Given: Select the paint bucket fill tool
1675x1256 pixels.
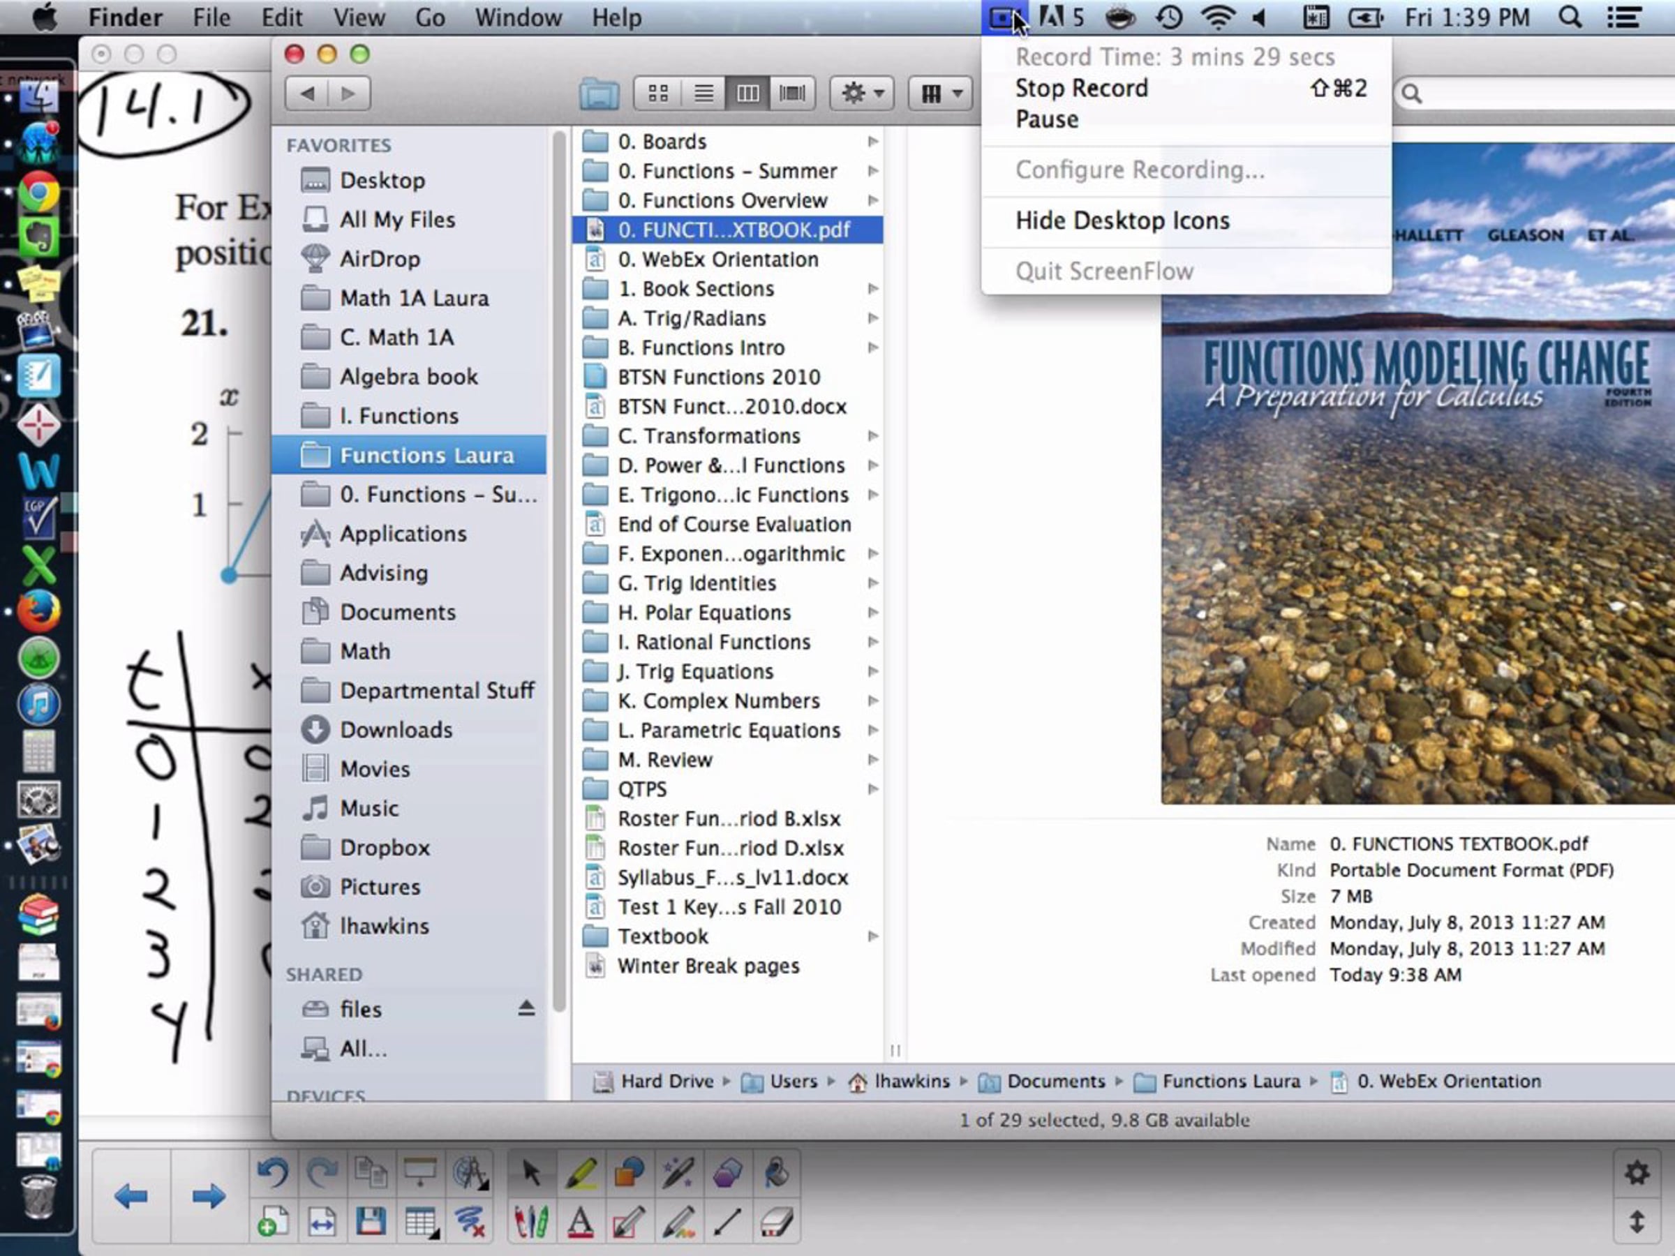Looking at the screenshot, I should 776,1174.
